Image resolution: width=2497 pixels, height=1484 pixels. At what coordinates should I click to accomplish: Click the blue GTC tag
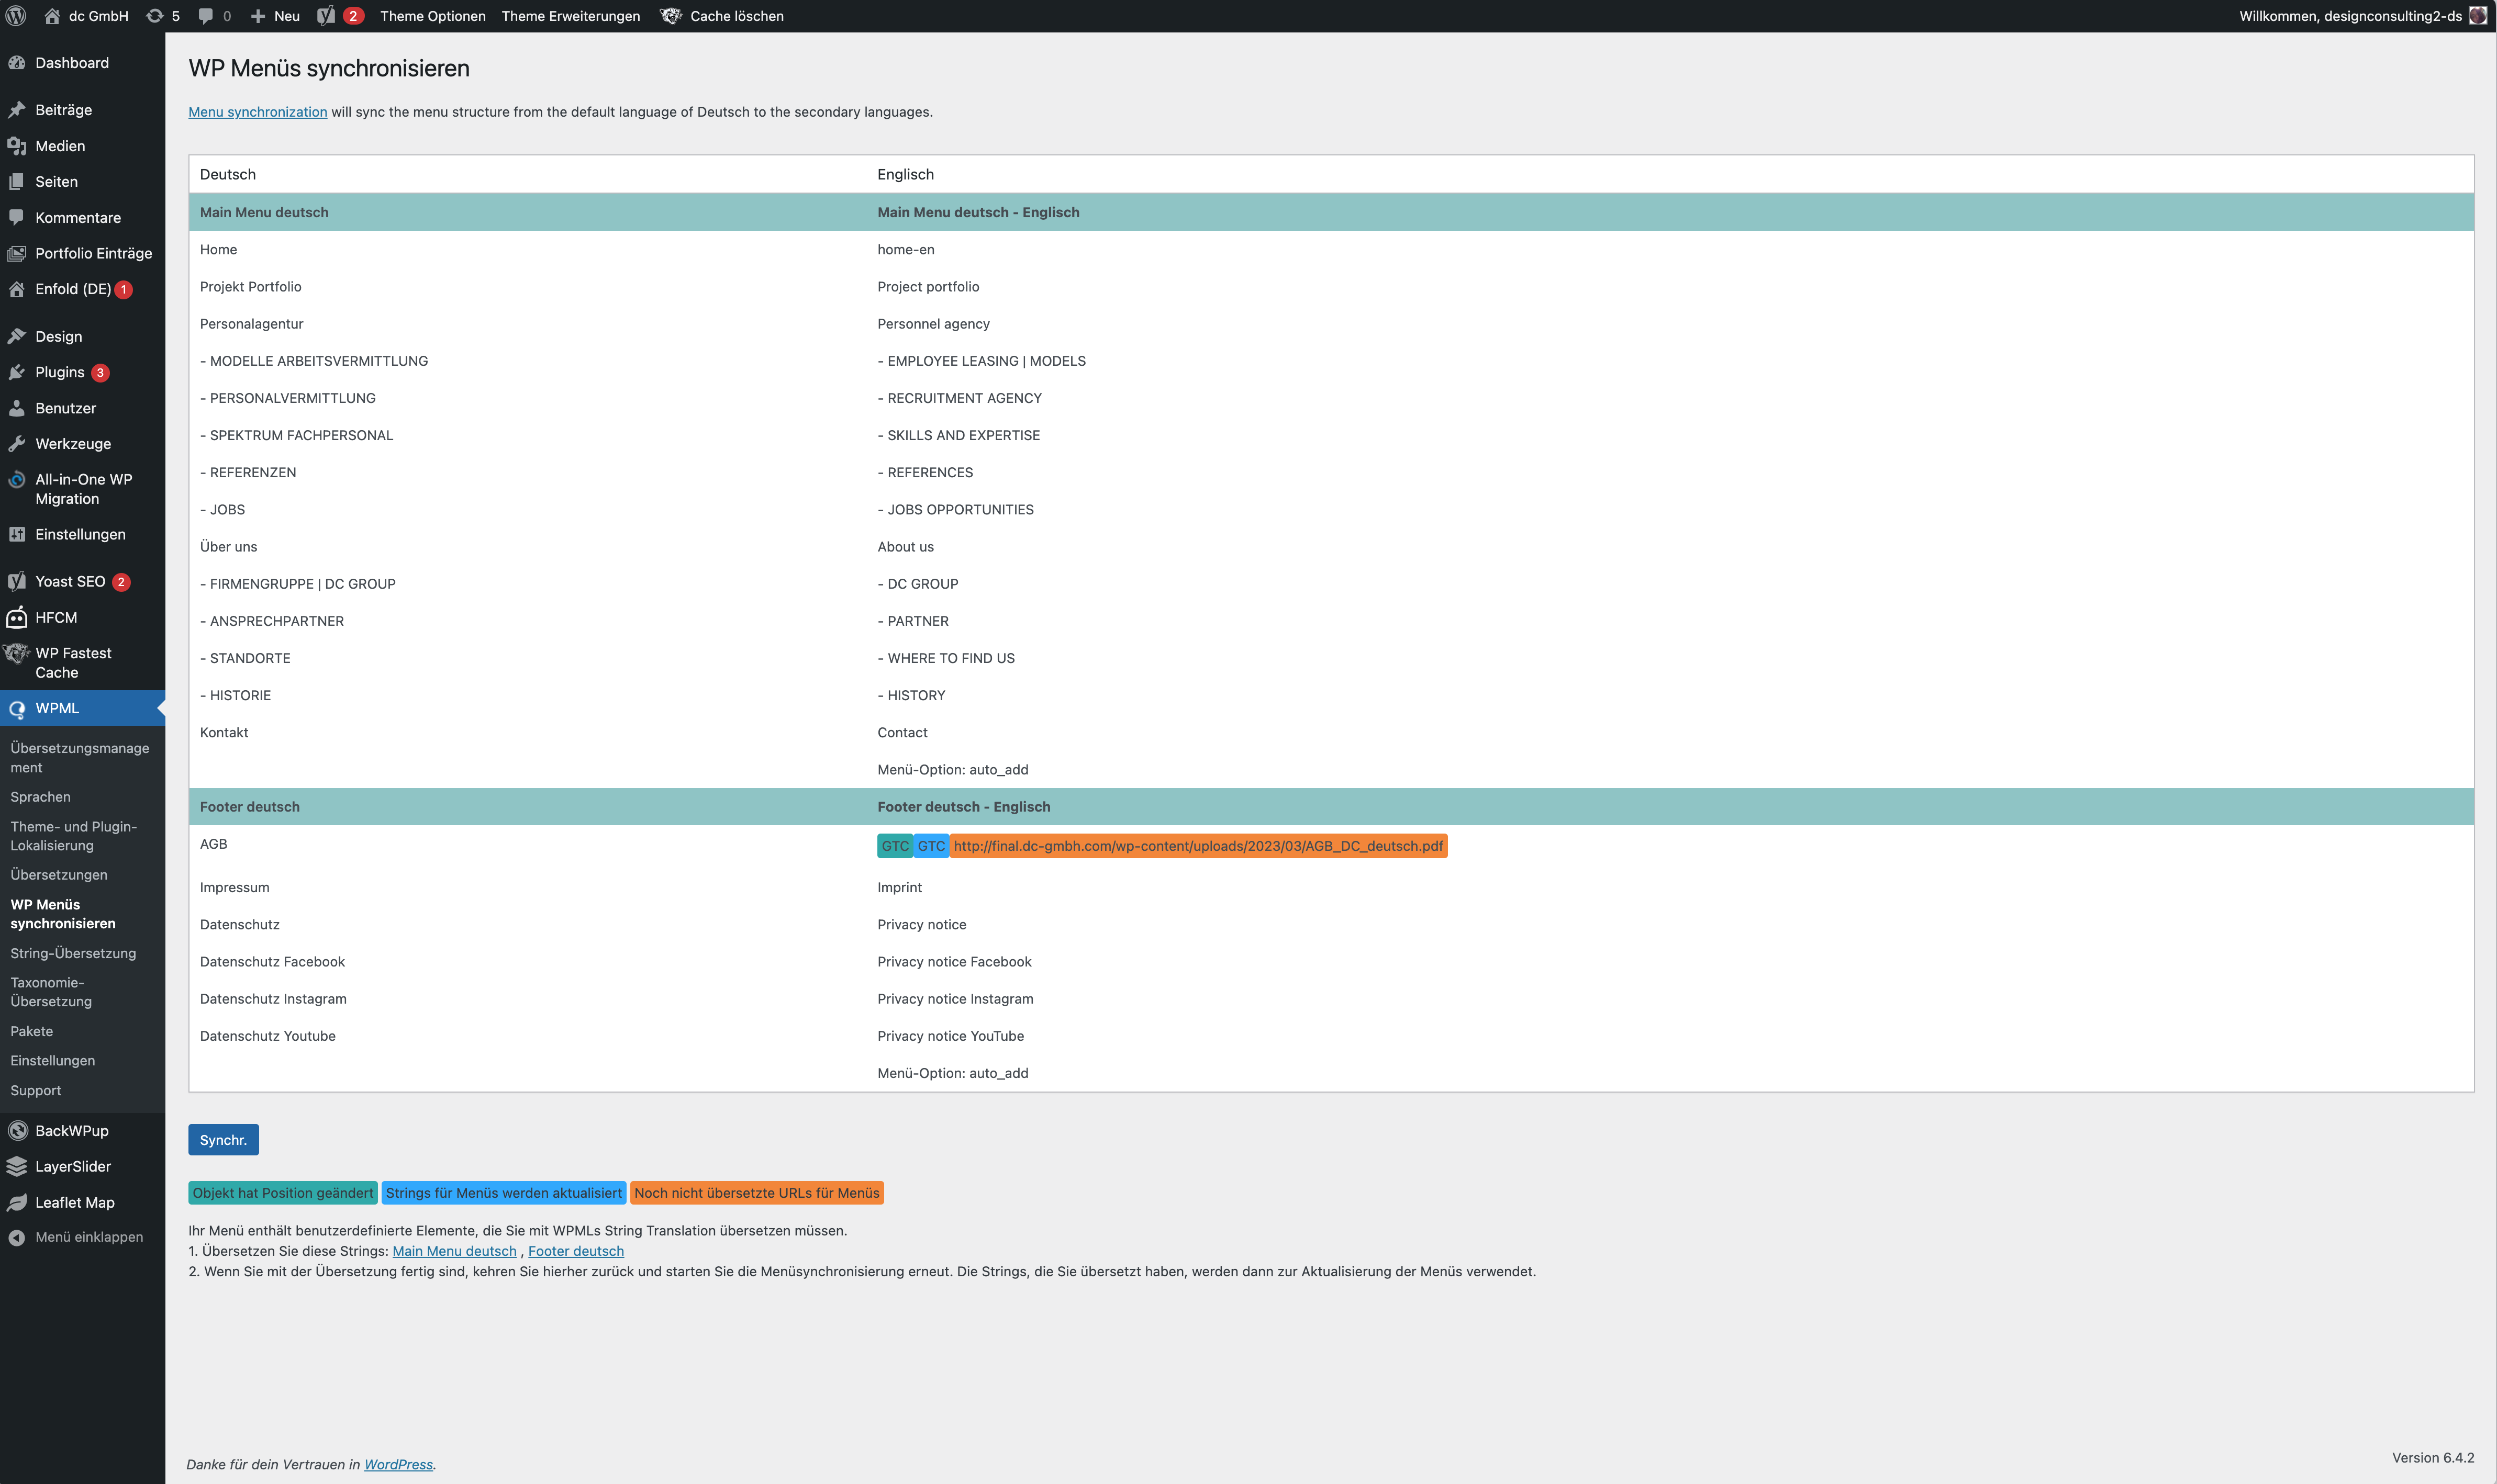(x=931, y=846)
